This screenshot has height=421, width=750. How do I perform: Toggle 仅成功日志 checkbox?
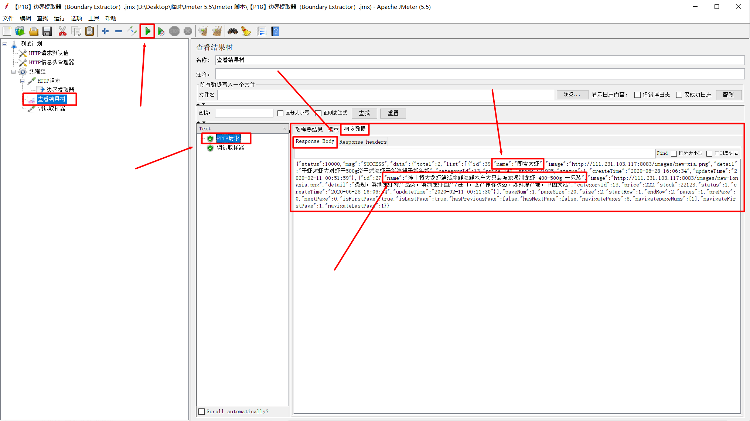pos(679,95)
